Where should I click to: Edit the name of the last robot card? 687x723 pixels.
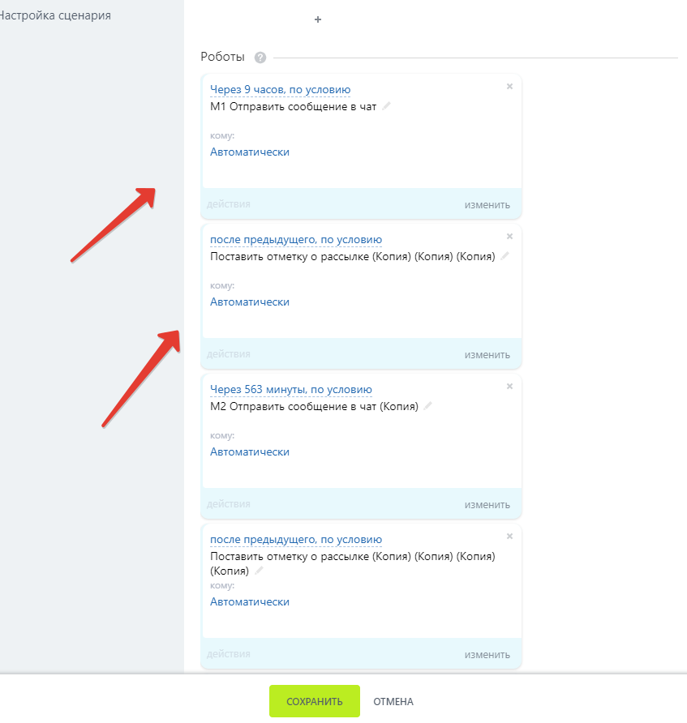point(260,571)
